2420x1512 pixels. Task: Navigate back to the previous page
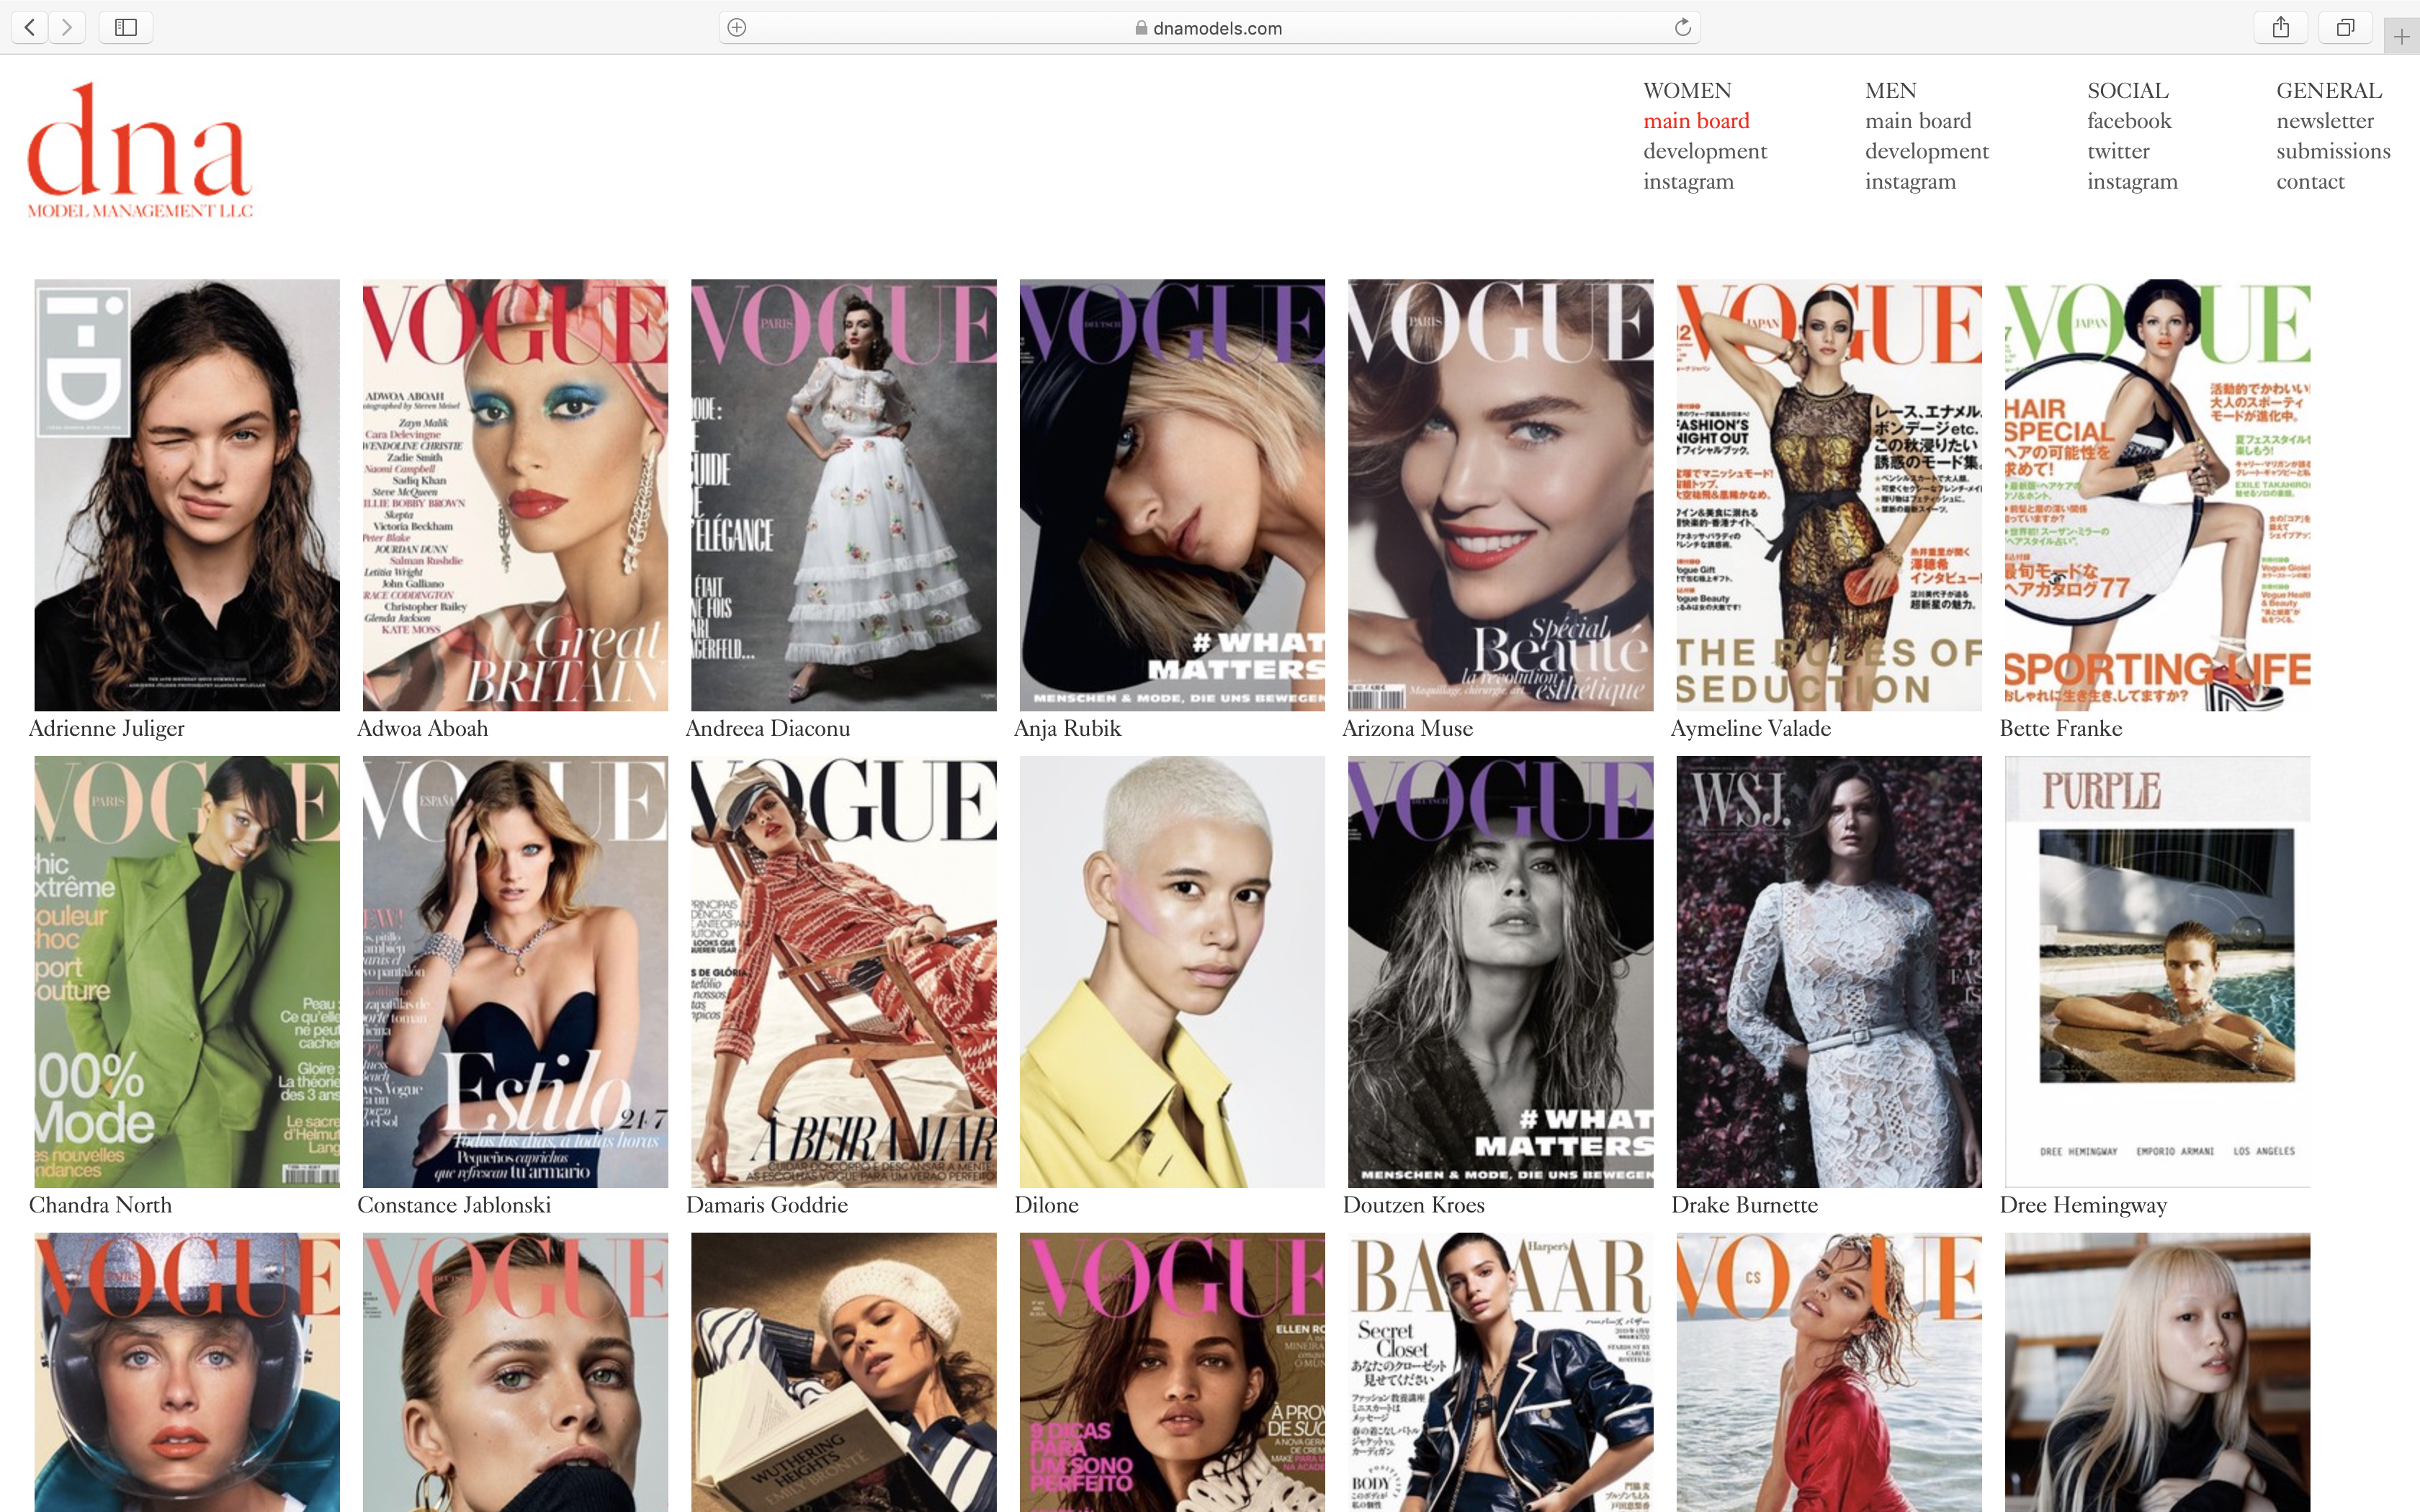pyautogui.click(x=30, y=27)
